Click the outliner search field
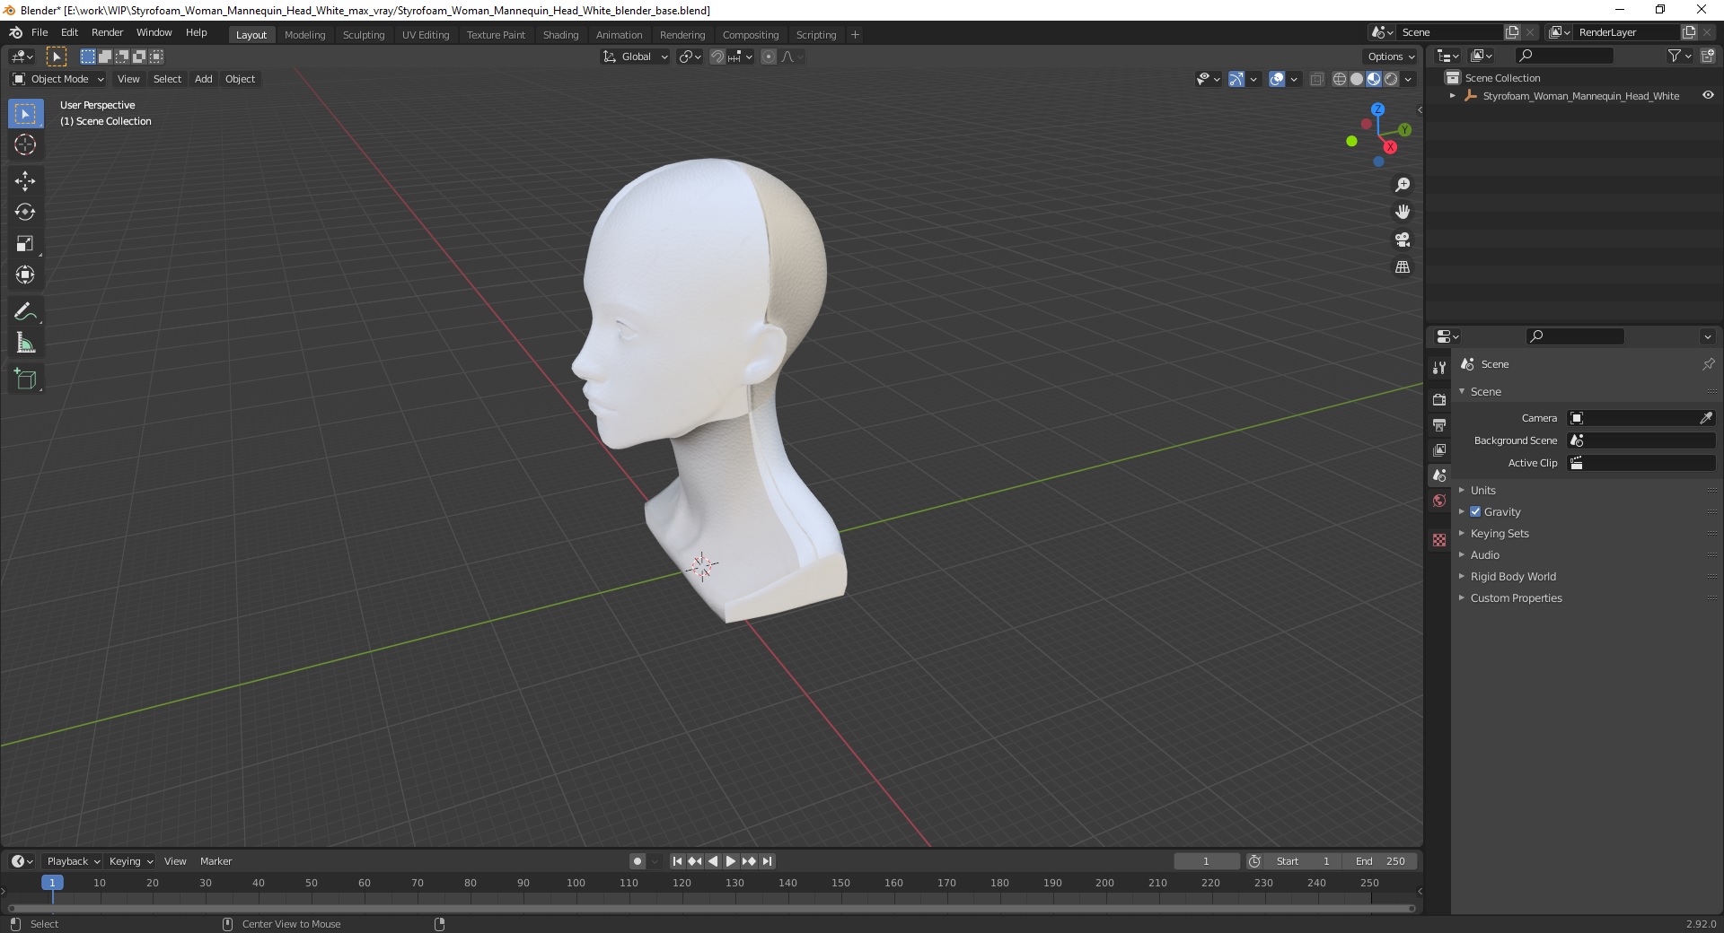Screen dimensions: 1724x933 (1563, 56)
